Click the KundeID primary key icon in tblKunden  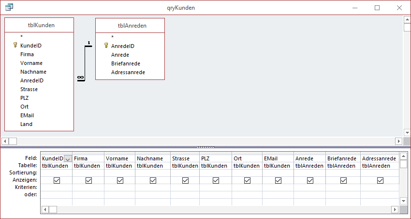pos(15,46)
